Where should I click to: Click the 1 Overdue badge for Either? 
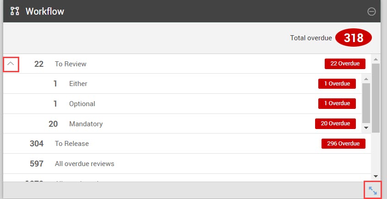tap(337, 84)
